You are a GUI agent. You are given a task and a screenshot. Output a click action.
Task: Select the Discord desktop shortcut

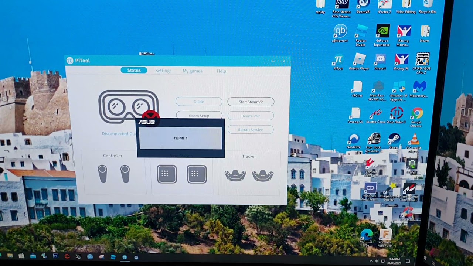tap(380, 62)
